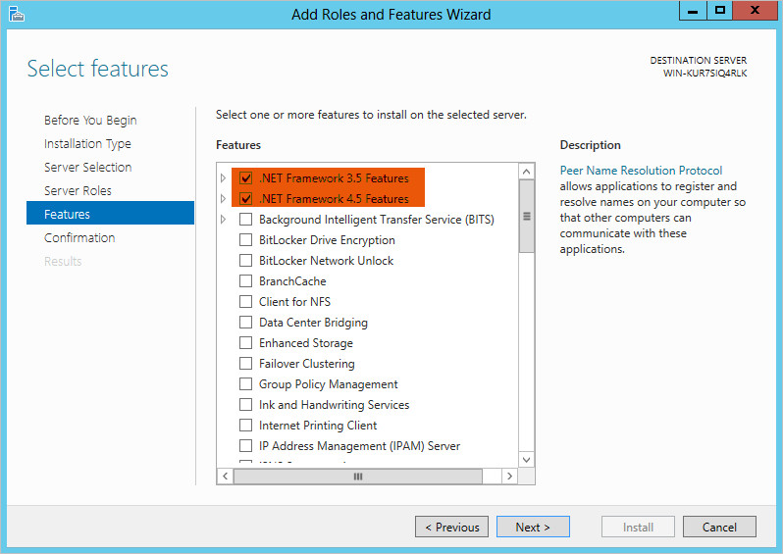Screen dimensions: 783x554
Task: Click the wizard icon in title bar
Action: click(x=17, y=14)
